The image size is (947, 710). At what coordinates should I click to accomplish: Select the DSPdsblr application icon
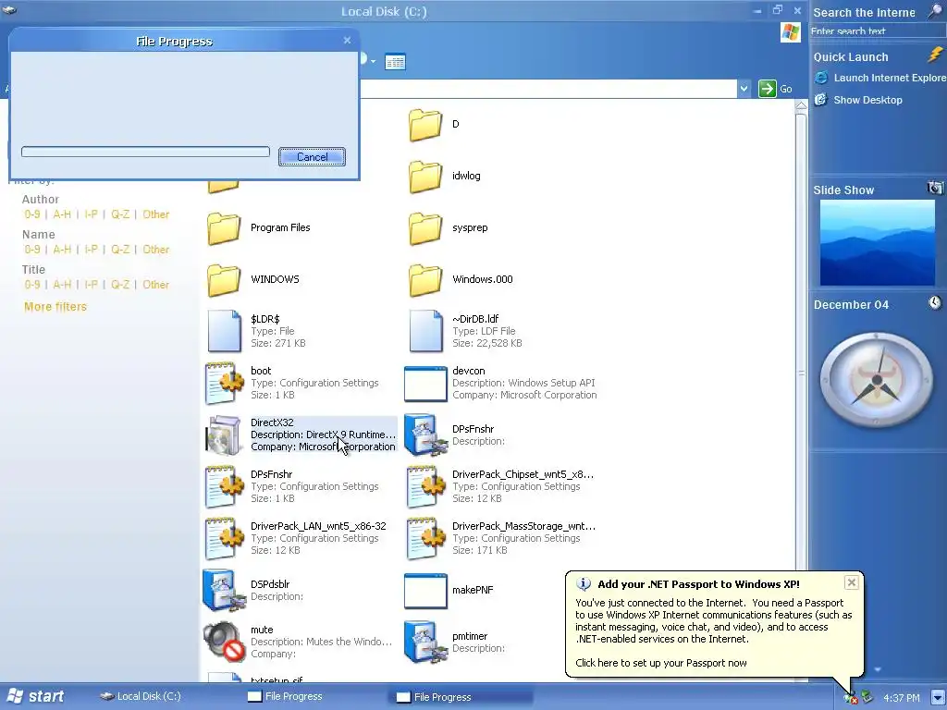point(224,590)
